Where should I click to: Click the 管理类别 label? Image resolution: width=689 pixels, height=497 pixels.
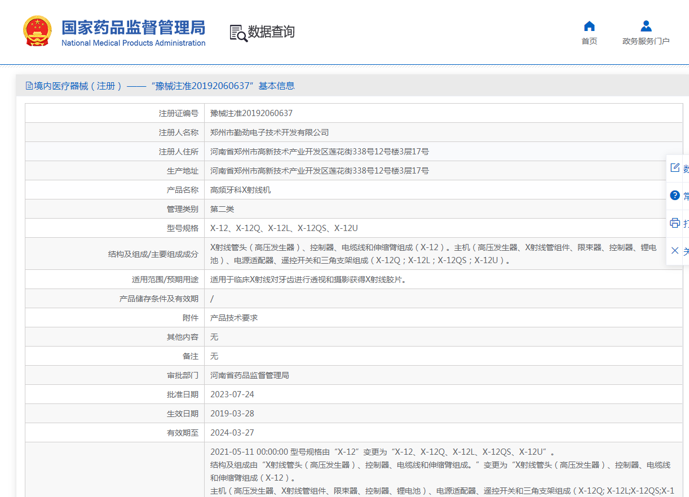183,209
